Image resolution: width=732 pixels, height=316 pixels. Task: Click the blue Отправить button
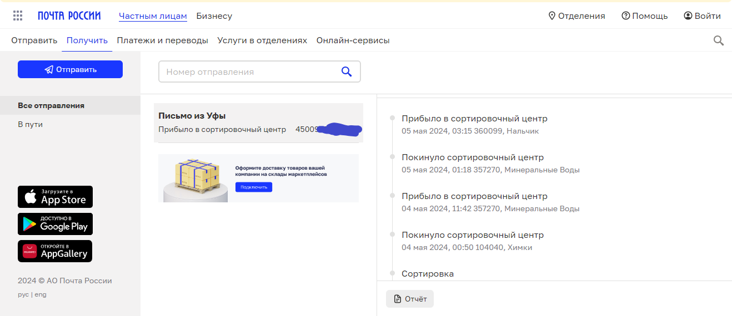coord(70,69)
